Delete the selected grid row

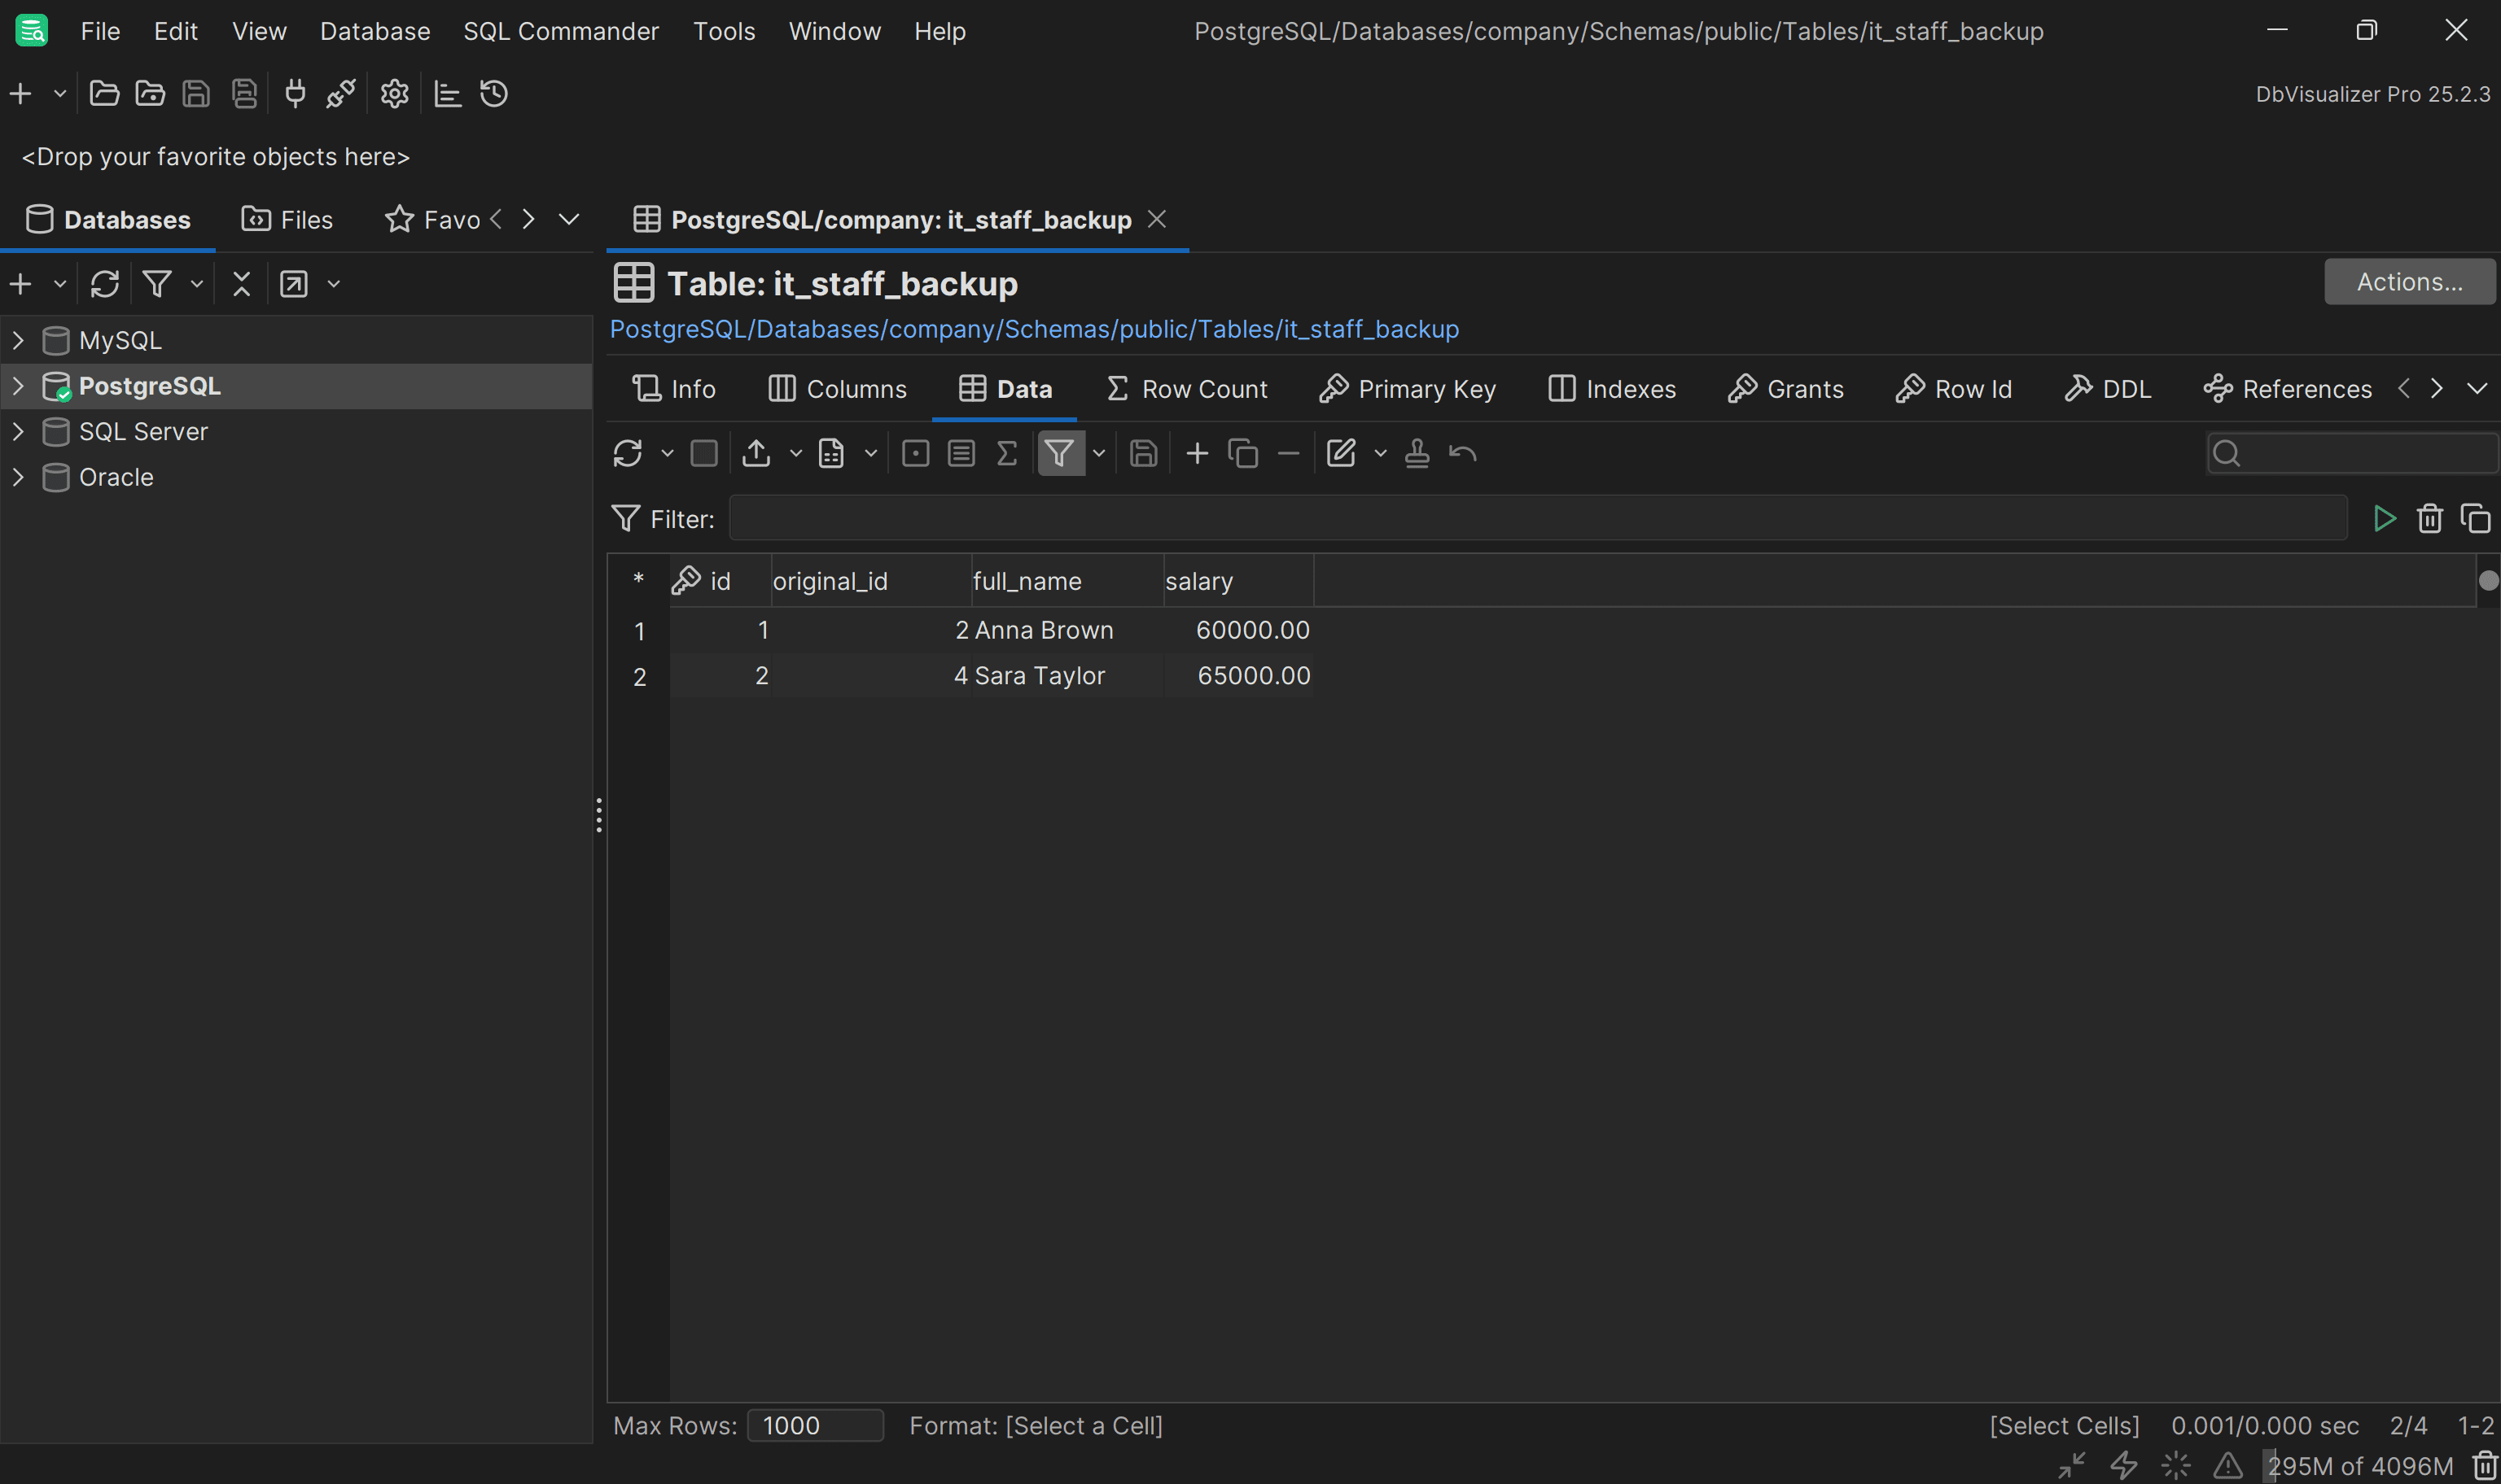click(x=1289, y=454)
